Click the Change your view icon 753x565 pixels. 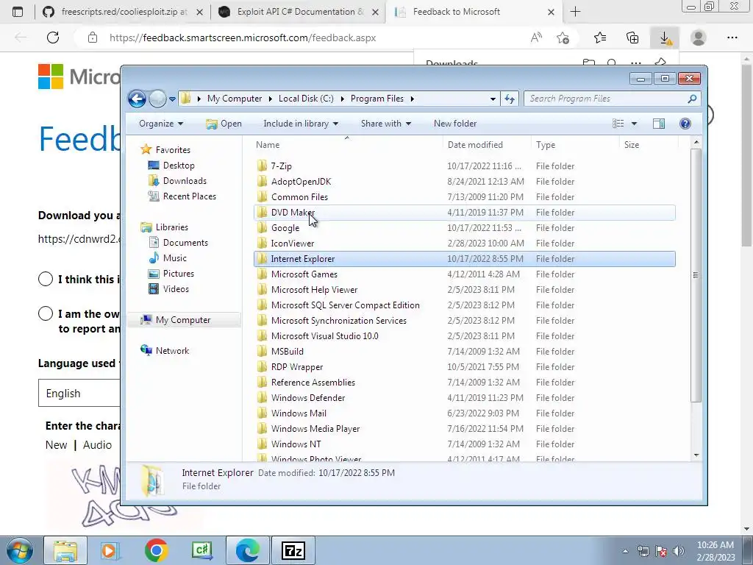618,124
